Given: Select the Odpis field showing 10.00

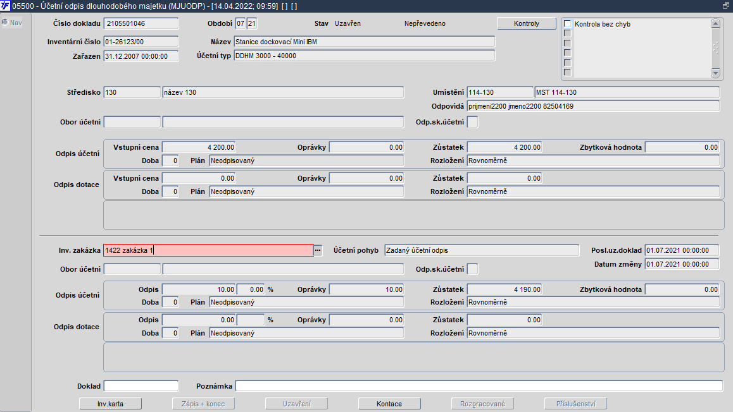Looking at the screenshot, I should coord(199,289).
